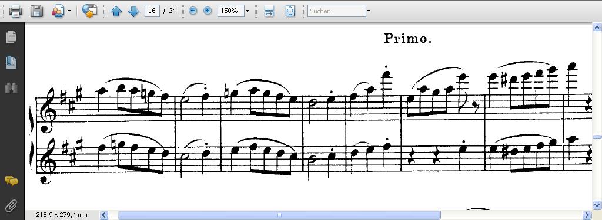Click the vertical scrollbar down arrow
602x220 pixels.
597,205
